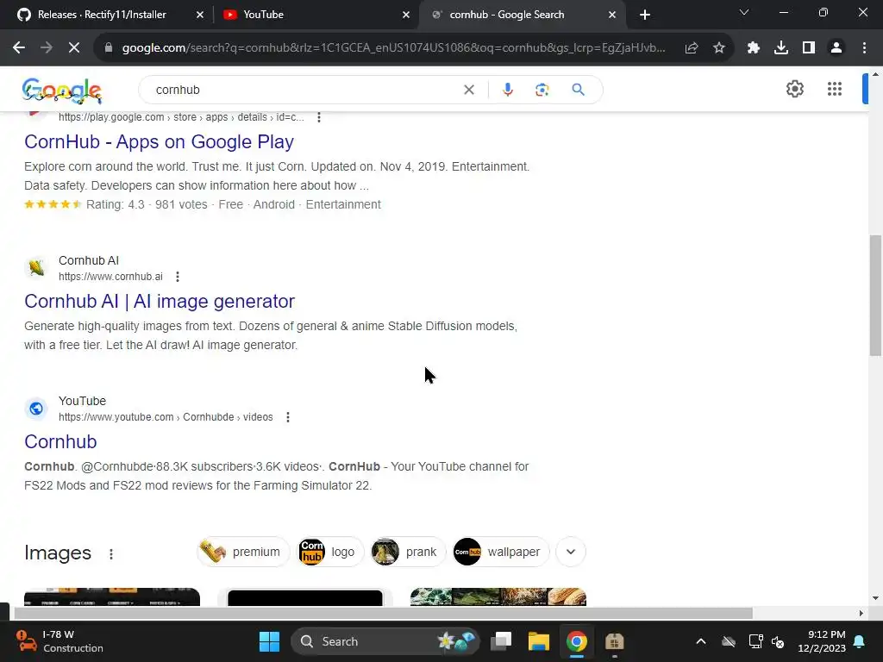The height and width of the screenshot is (662, 883).
Task: Toggle the Chrome side panel
Action: 809,48
